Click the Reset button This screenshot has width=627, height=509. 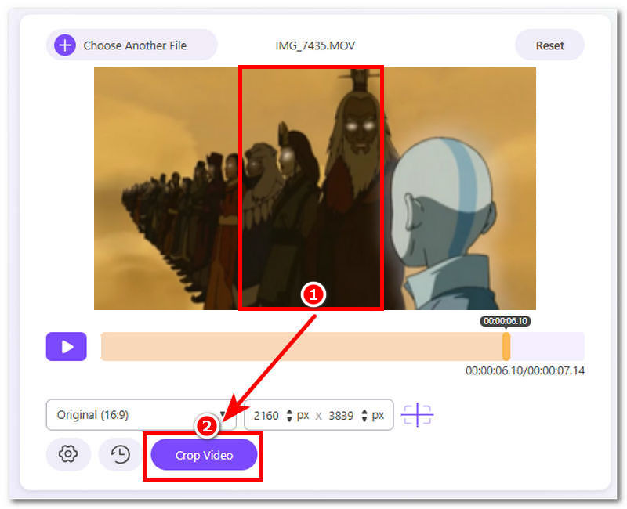549,45
